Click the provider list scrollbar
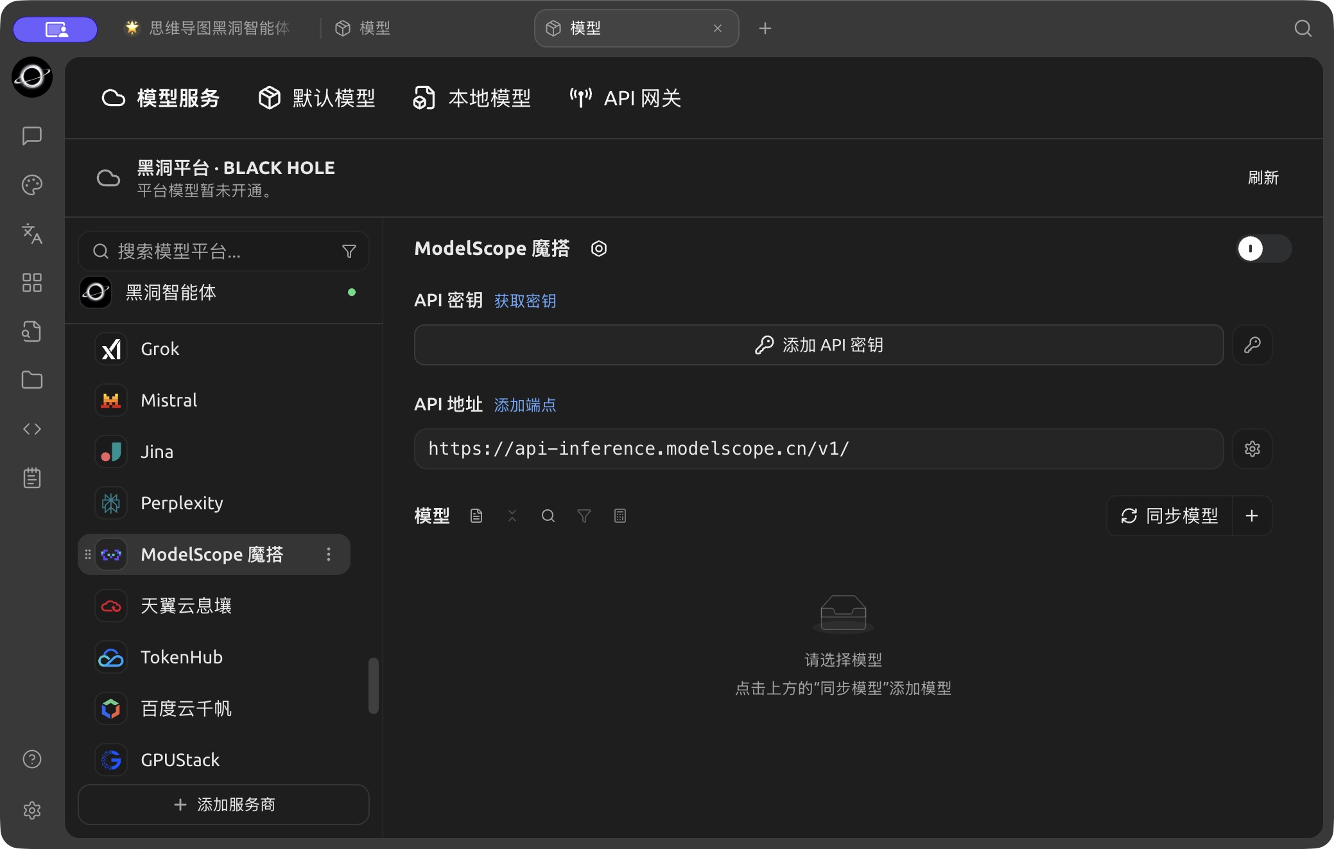 tap(374, 685)
